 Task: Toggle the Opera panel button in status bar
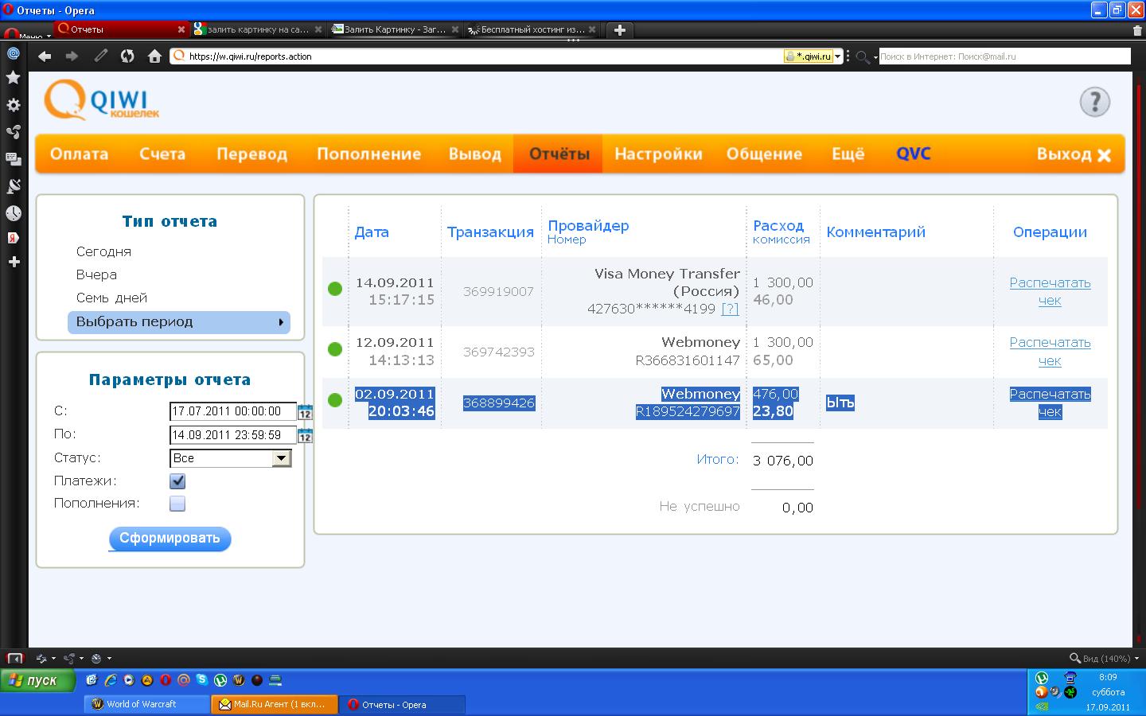tap(14, 659)
